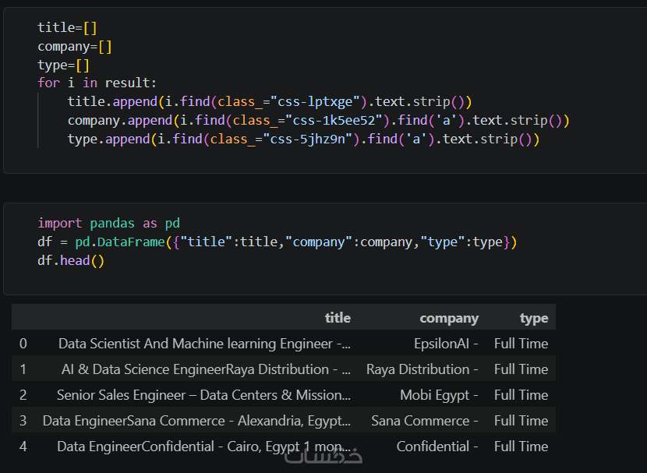Place cursor on "for i in result:" line
Image resolution: width=647 pixels, height=473 pixels.
pyautogui.click(x=97, y=83)
